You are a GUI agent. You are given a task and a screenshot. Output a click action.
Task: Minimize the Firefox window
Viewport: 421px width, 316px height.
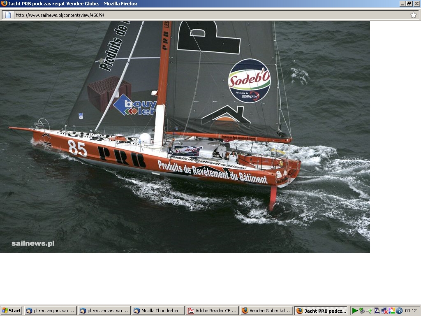click(402, 3)
